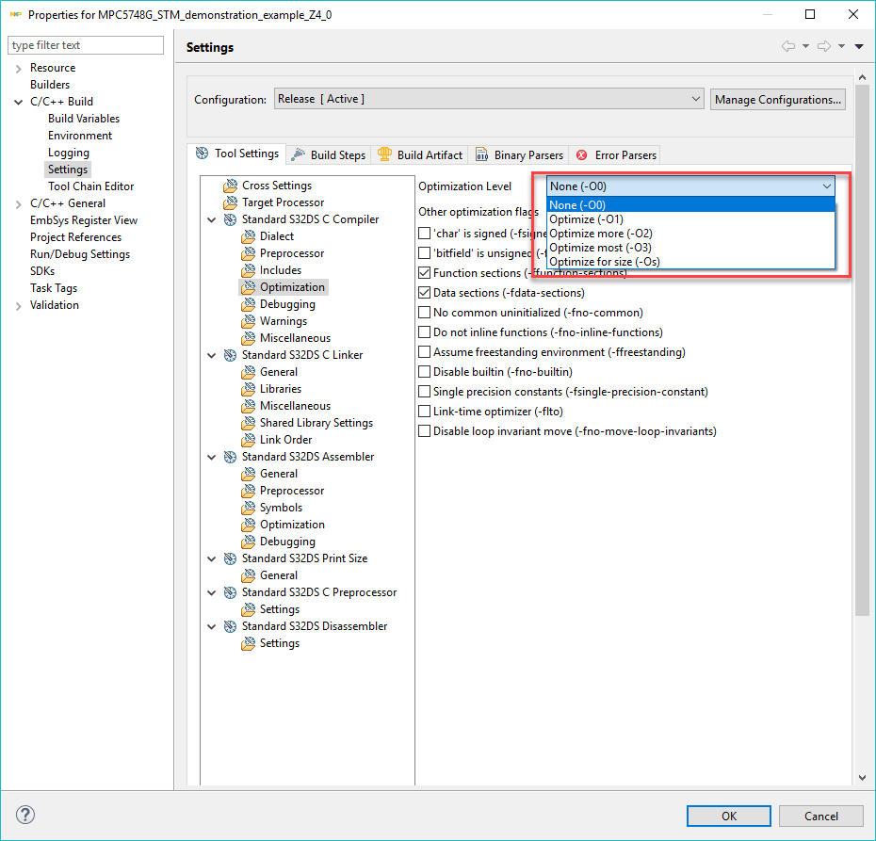Uncheck Data sections (-fdata-sections)
Screen dimensions: 876x841
[x=425, y=293]
